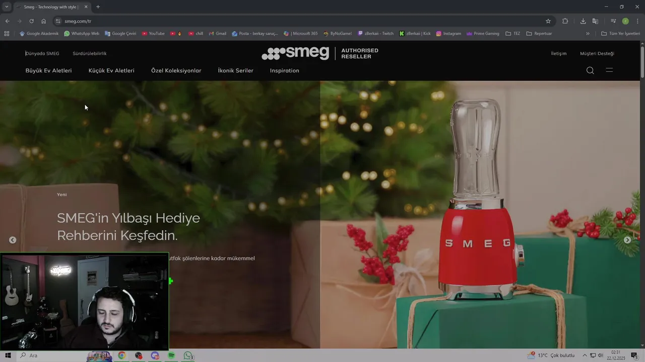The height and width of the screenshot is (362, 645).
Task: Open the hamburger menu icon
Action: 609,70
